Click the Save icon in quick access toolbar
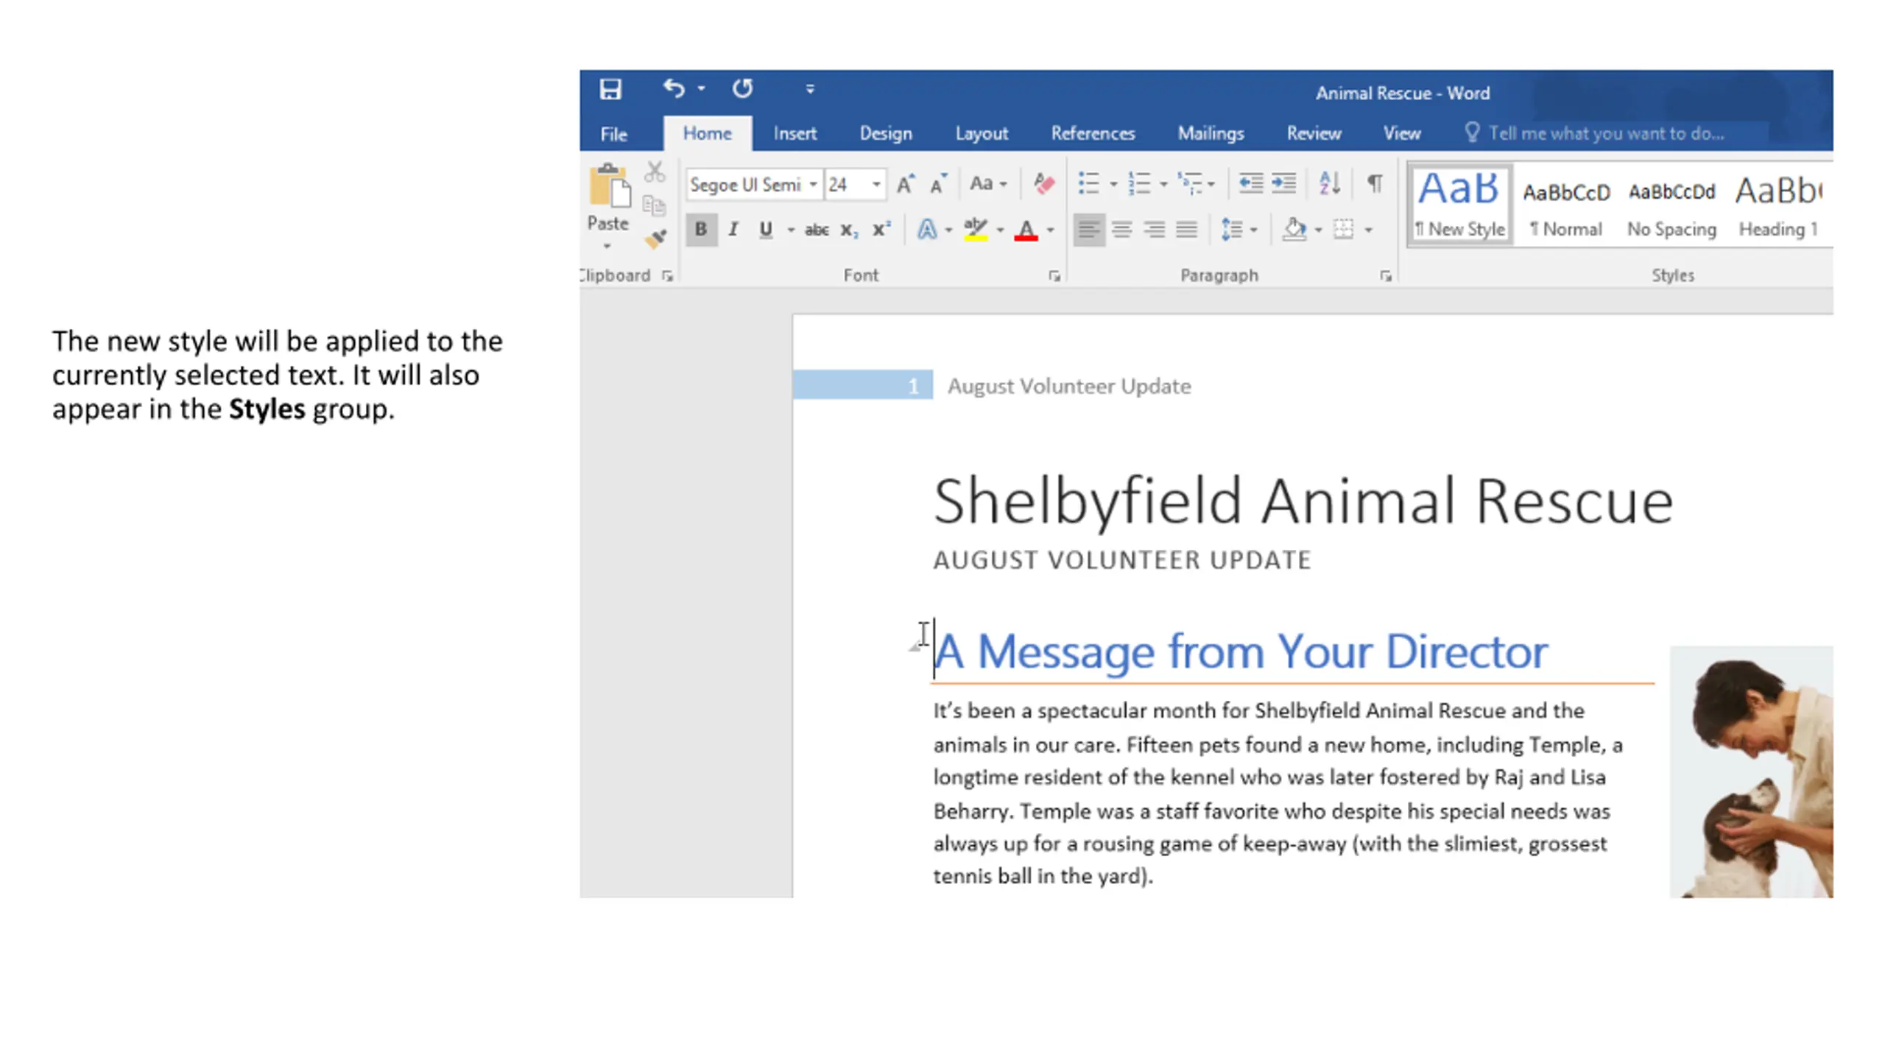 610,89
